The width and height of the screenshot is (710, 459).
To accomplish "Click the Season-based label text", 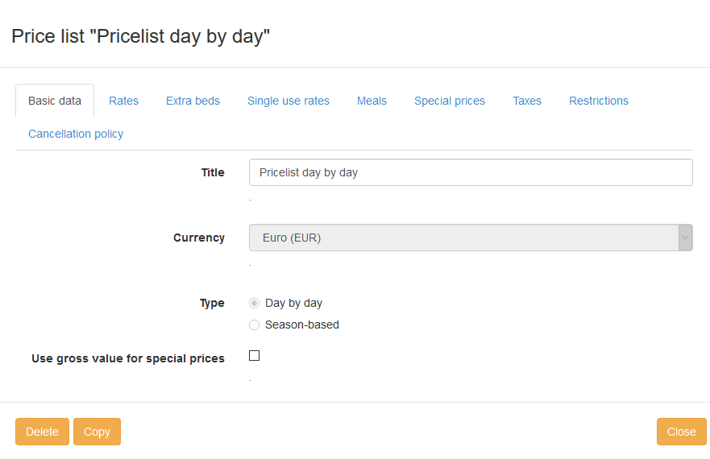I will point(301,325).
